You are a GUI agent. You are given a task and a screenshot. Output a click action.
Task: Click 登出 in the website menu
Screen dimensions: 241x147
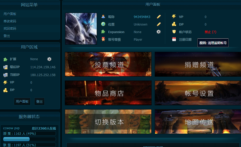tap(7, 36)
